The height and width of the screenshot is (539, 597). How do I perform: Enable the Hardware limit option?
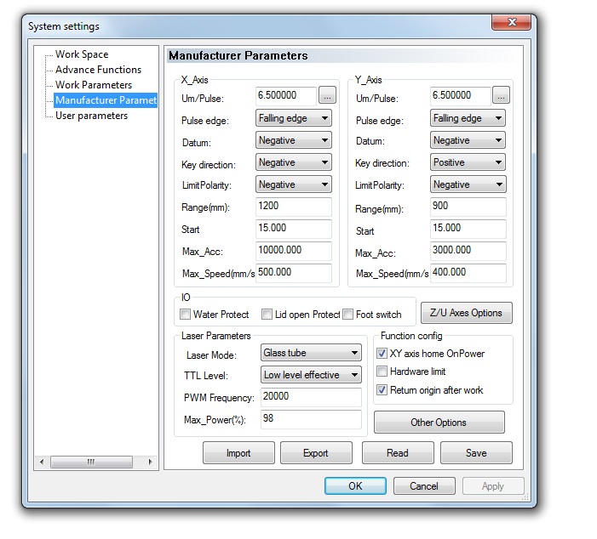click(x=382, y=372)
